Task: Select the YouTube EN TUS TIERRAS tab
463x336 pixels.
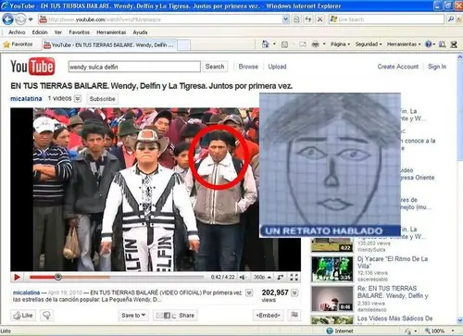Action: pos(109,45)
